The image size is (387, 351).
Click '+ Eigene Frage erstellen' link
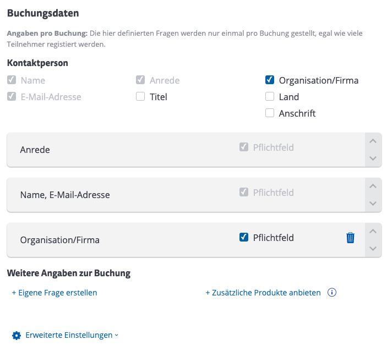pyautogui.click(x=54, y=293)
